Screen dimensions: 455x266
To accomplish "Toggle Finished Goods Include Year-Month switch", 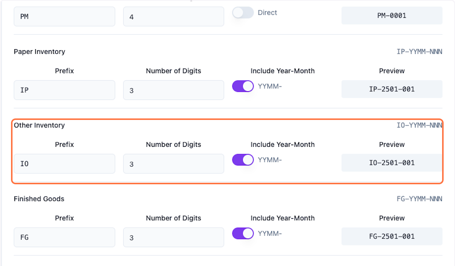I will 243,233.
